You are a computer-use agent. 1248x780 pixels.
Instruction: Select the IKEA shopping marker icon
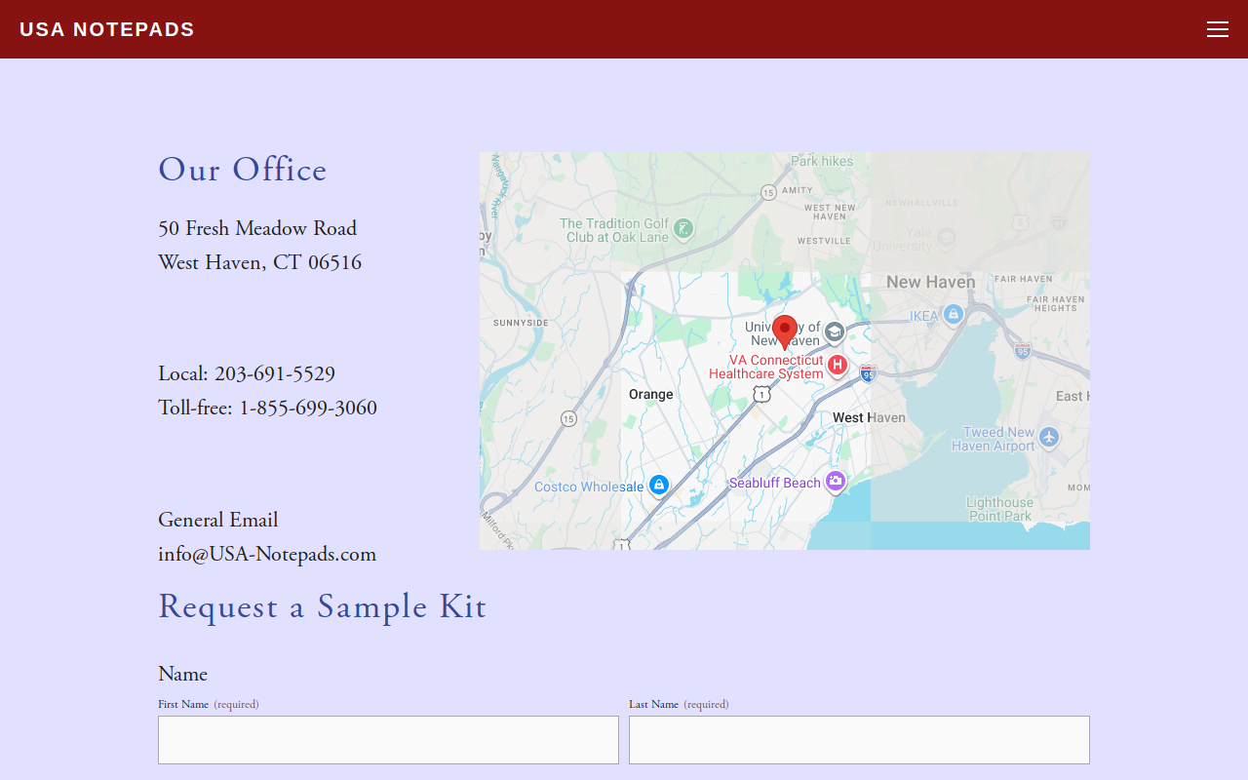click(954, 315)
